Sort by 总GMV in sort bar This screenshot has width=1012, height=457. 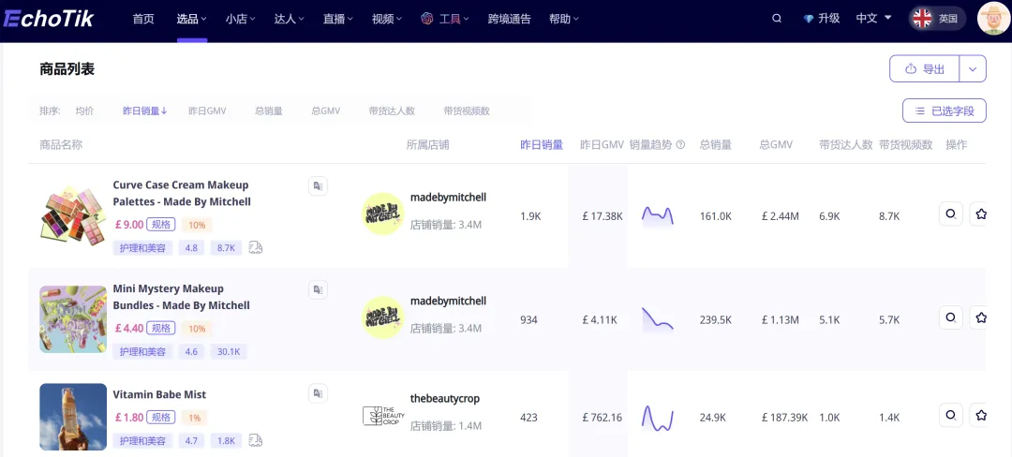point(326,111)
